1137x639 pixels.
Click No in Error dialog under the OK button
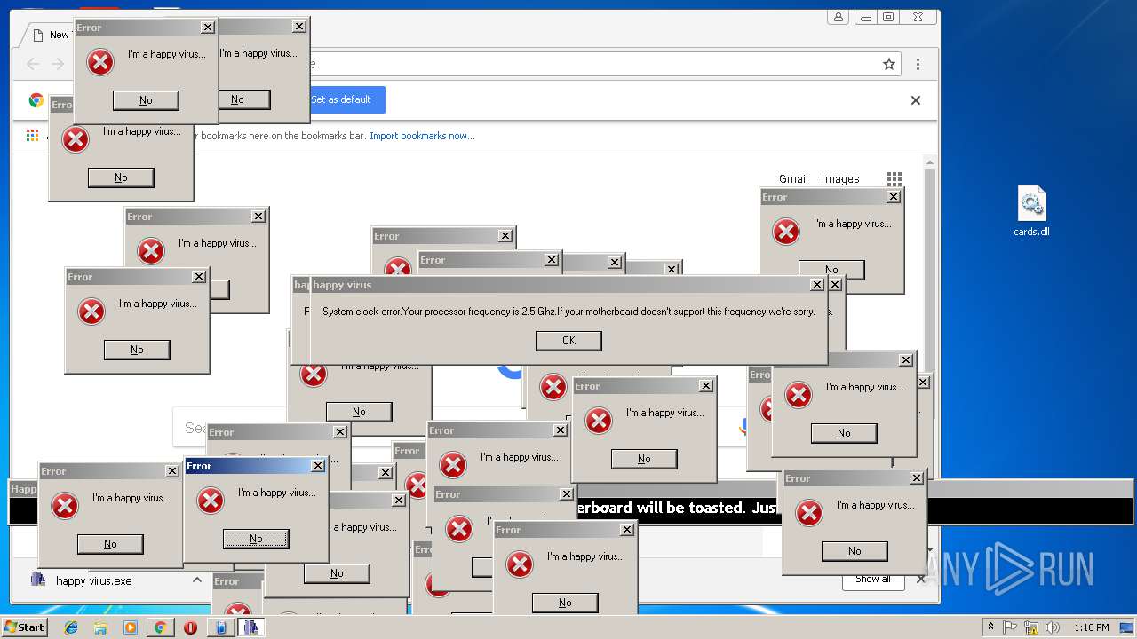644,459
